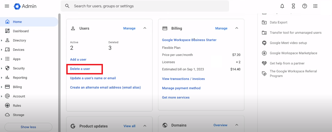
Task: Click the Product updates Google G icon
Action: pos(73,126)
